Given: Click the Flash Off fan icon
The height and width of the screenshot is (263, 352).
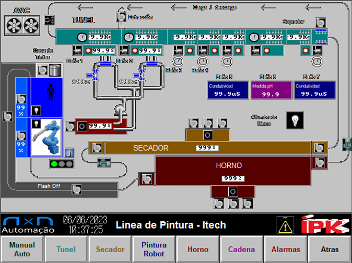Looking at the screenshot, I should tap(76, 189).
